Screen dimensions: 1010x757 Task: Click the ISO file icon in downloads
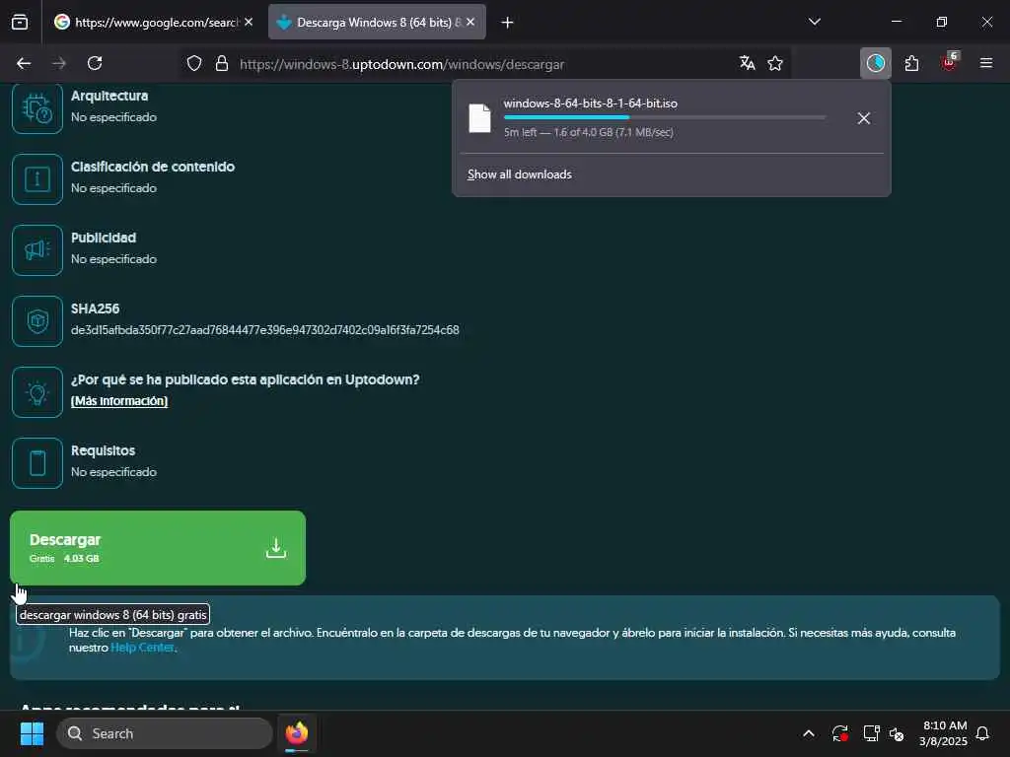coord(480,118)
